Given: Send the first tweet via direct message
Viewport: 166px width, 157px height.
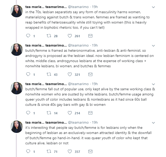Looking at the screenshot, I should (90, 36).
